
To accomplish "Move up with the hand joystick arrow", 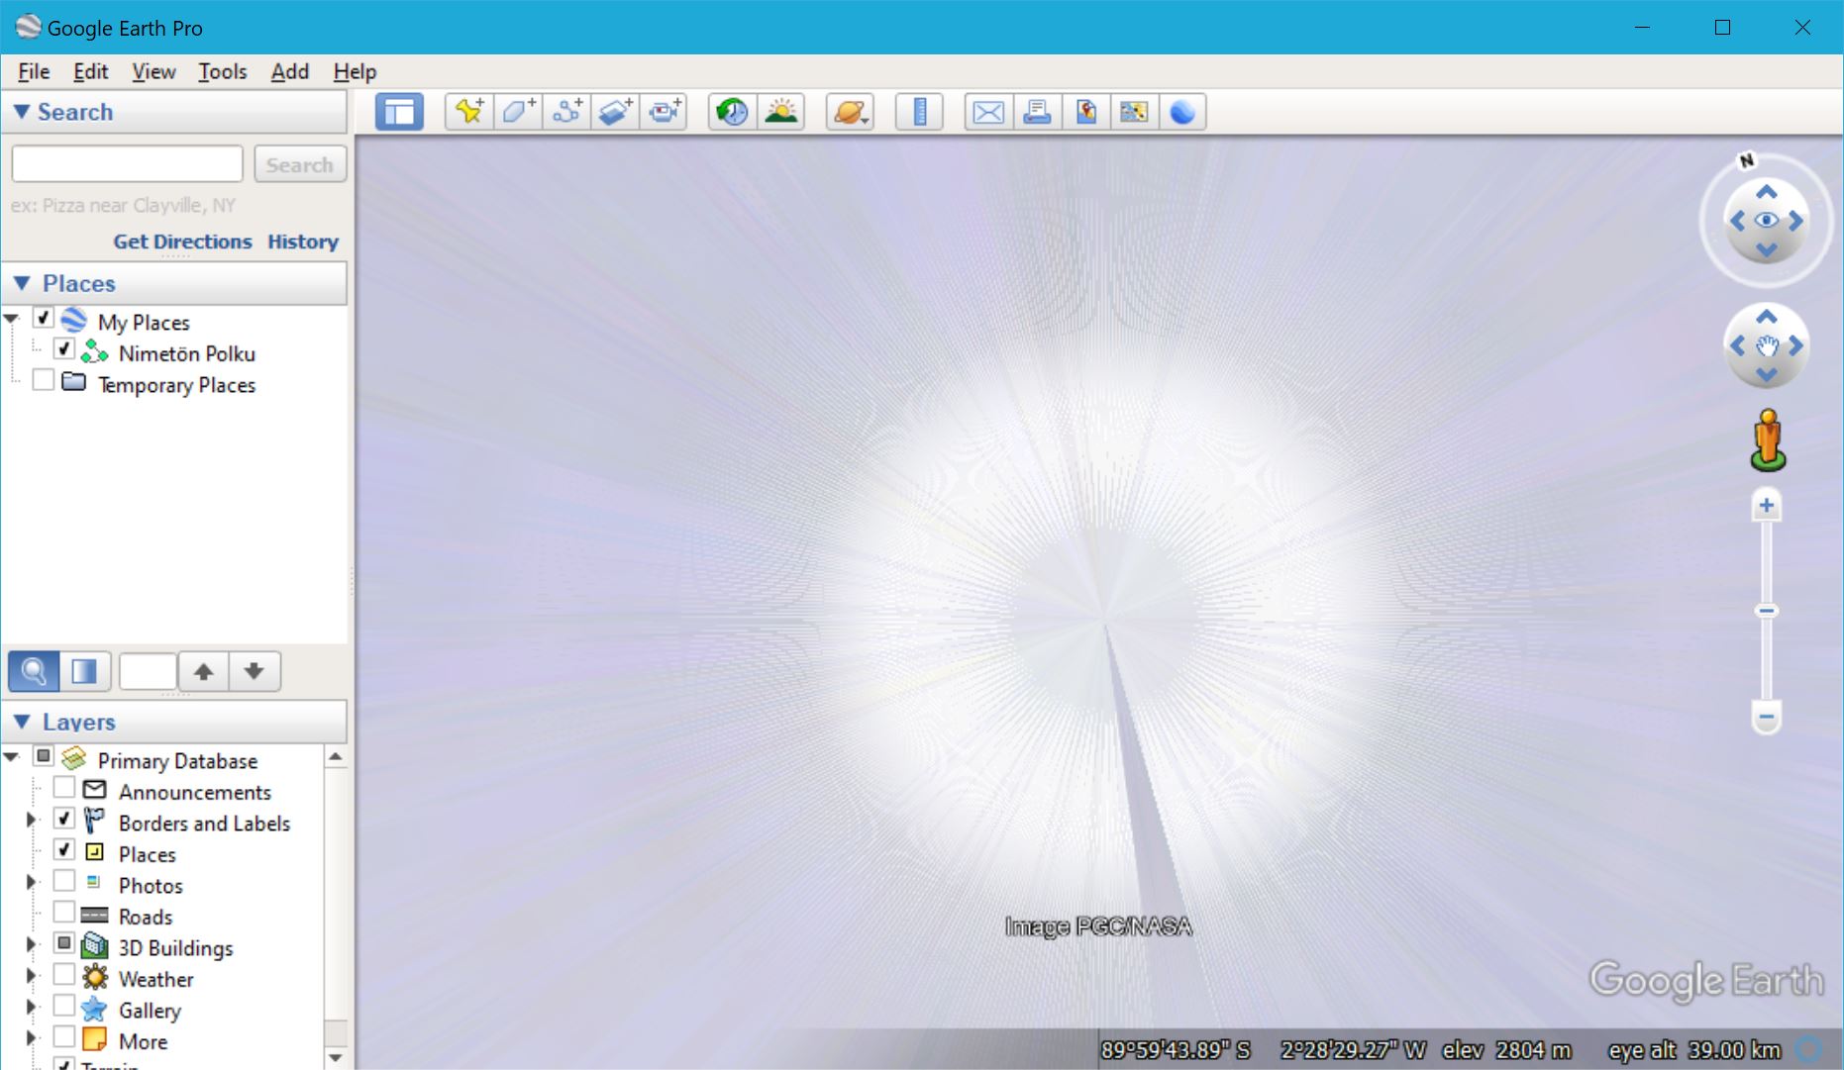I will tap(1767, 317).
